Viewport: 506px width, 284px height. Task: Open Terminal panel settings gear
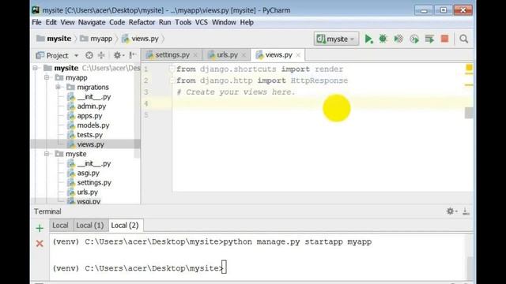[x=451, y=211]
